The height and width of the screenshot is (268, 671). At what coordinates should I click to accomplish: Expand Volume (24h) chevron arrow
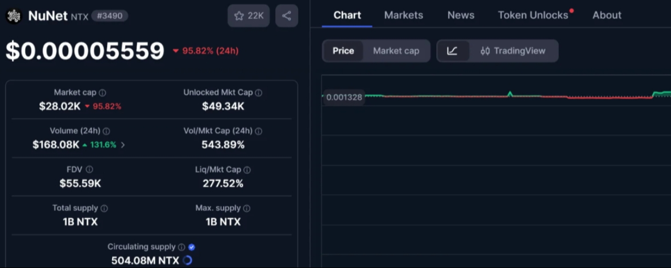(123, 145)
